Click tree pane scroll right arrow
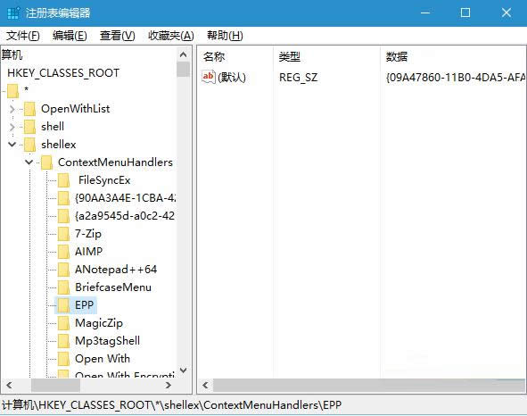The height and width of the screenshot is (416, 527). pos(169,386)
